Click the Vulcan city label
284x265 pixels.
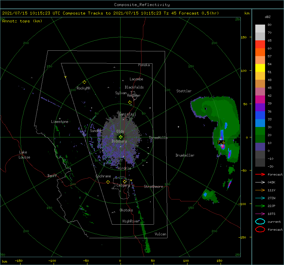pos(161,234)
